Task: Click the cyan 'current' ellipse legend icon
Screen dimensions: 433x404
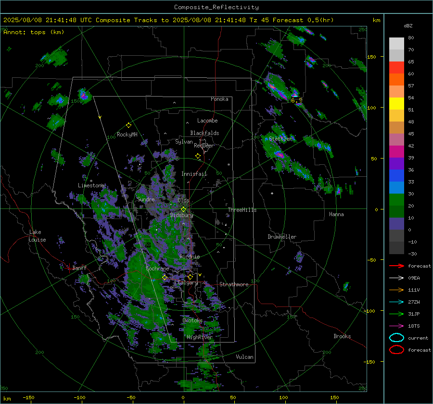Action: click(x=396, y=338)
